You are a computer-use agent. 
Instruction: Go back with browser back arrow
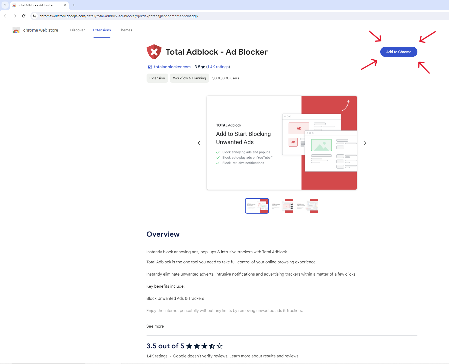pos(6,16)
